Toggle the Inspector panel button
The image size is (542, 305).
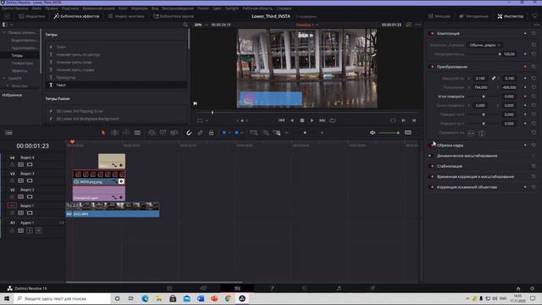click(510, 16)
